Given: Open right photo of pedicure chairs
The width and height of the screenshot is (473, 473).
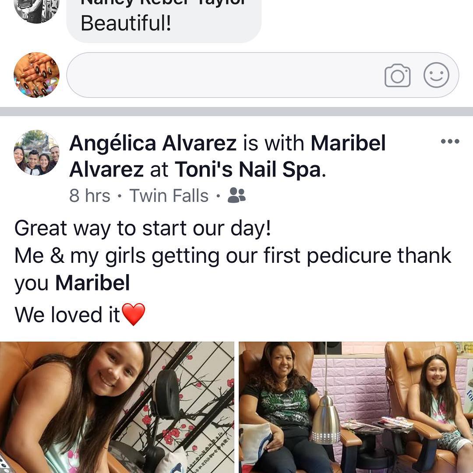Looking at the screenshot, I should click(x=356, y=407).
